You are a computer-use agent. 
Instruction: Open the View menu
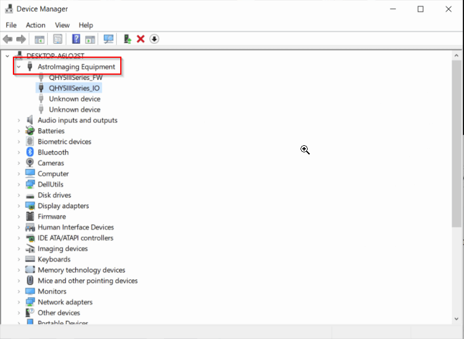point(62,25)
